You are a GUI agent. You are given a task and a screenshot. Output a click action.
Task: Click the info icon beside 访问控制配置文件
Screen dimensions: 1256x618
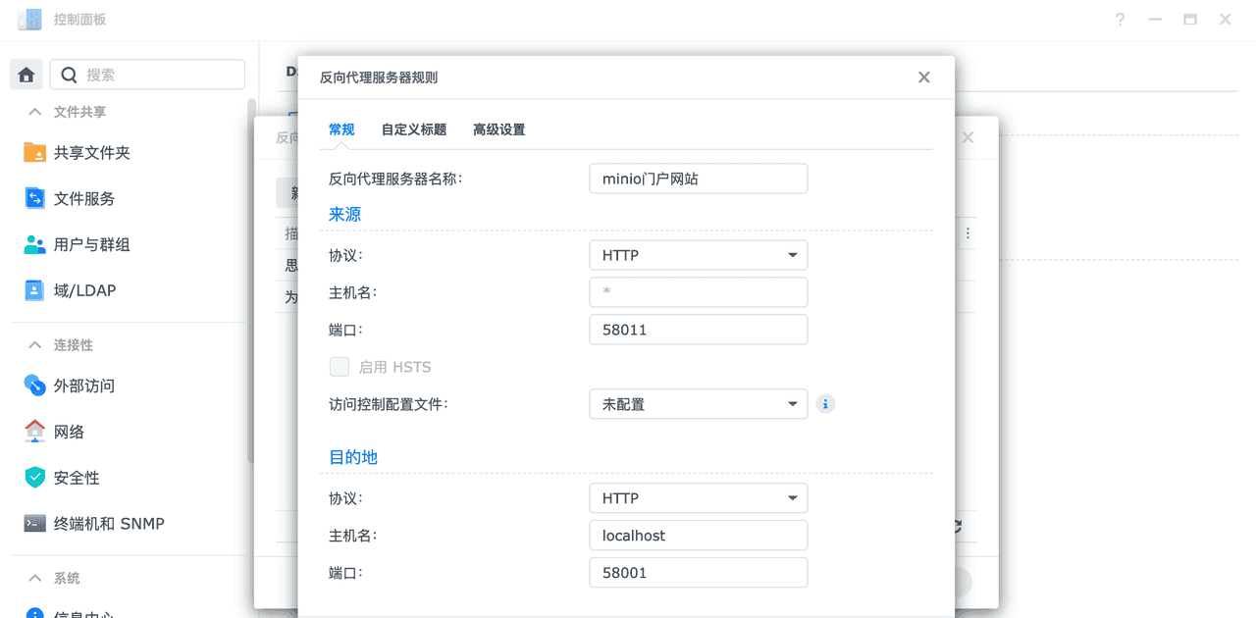825,403
